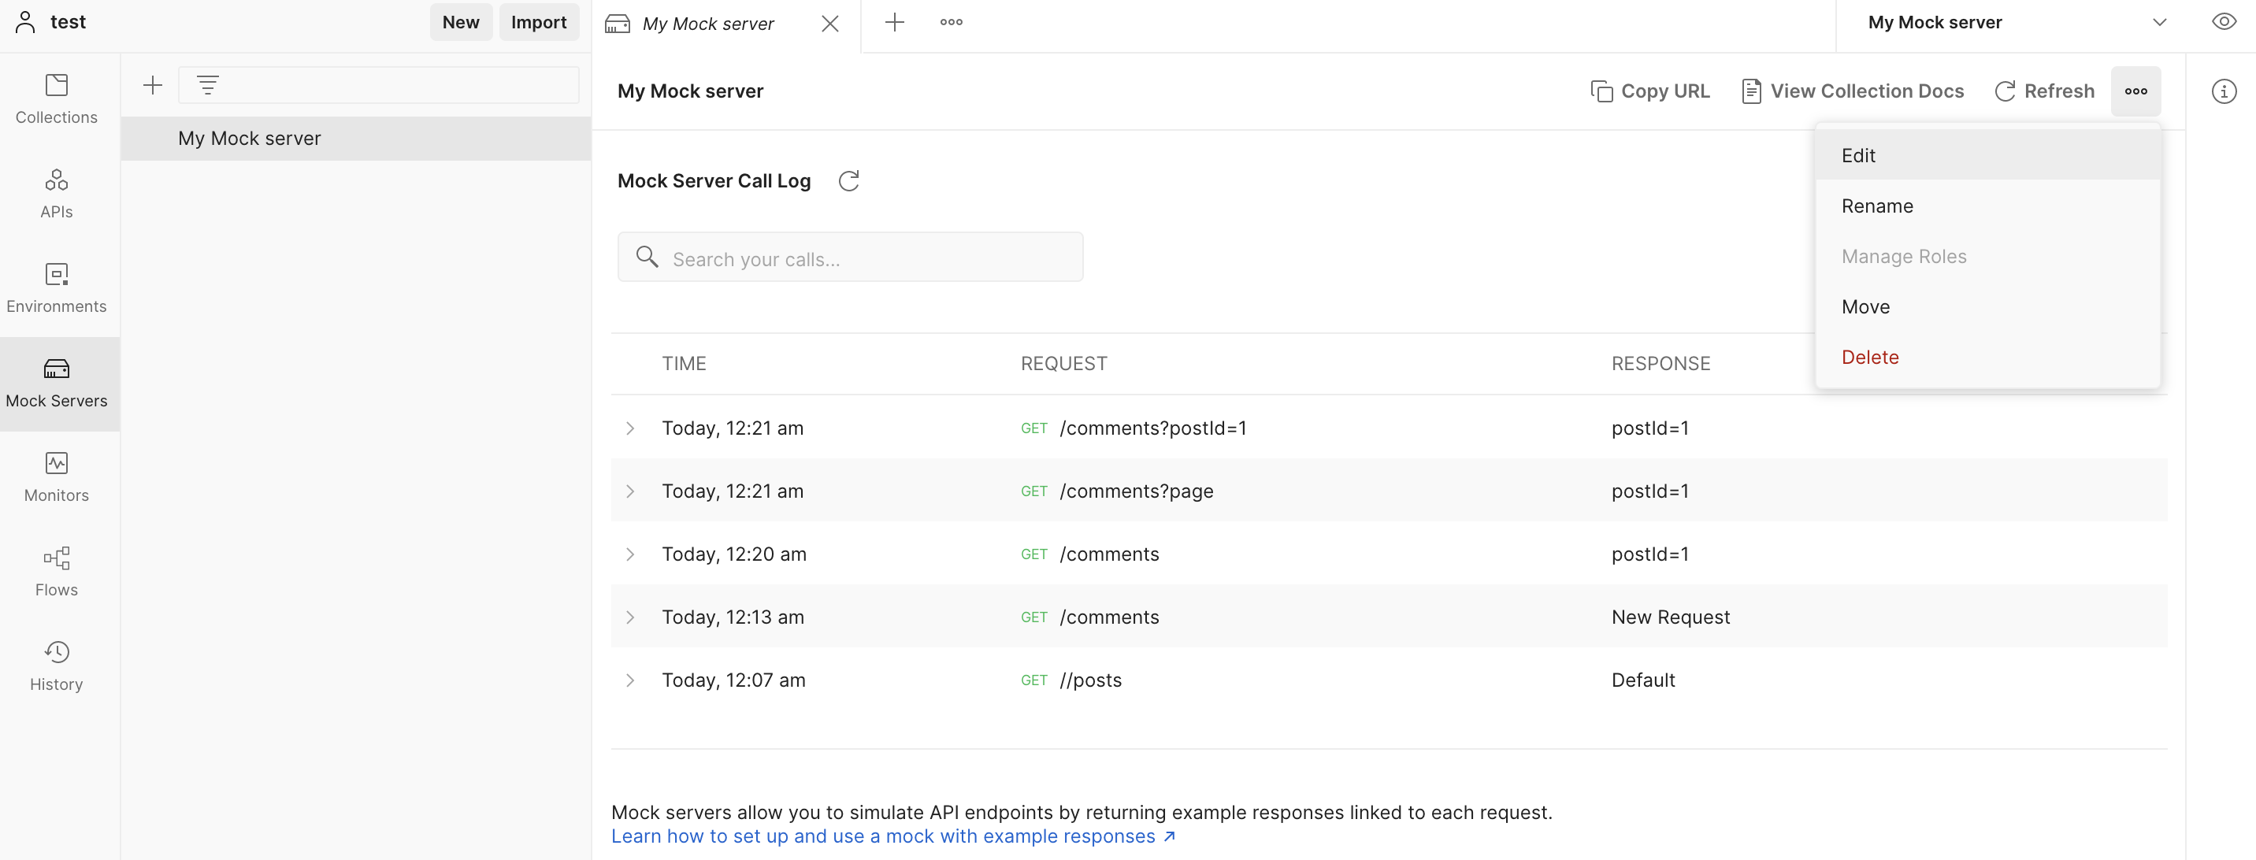Open the APIs sidebar section

[56, 193]
